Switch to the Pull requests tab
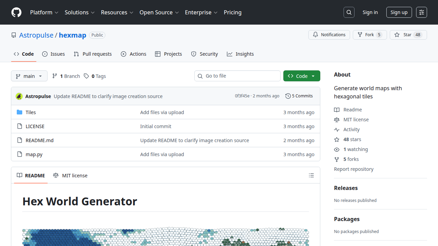The height and width of the screenshot is (246, 438). 93,54
